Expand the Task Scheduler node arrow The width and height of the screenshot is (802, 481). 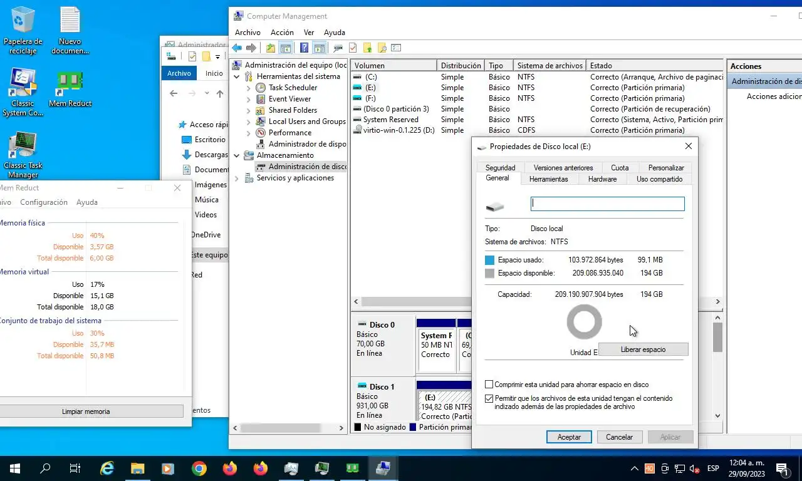[249, 88]
